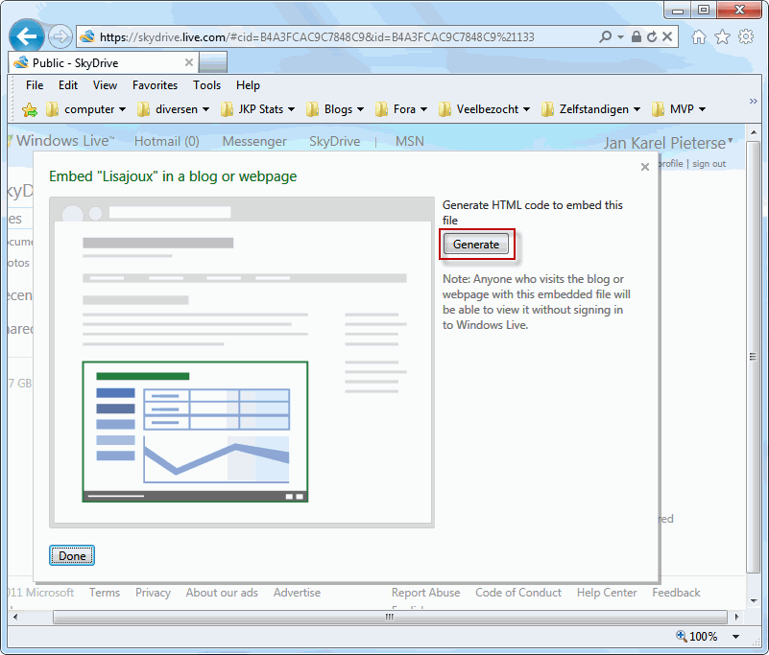Open the Report Abuse footer link
769x655 pixels.
coord(425,593)
